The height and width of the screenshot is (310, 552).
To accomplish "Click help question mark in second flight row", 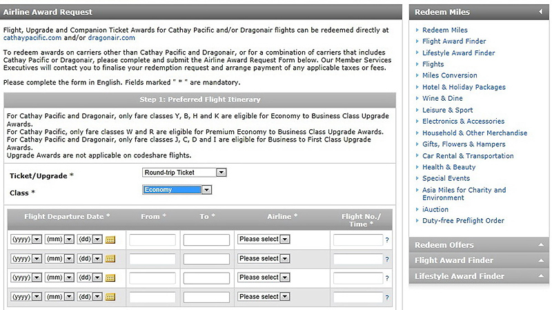I will coord(387,260).
